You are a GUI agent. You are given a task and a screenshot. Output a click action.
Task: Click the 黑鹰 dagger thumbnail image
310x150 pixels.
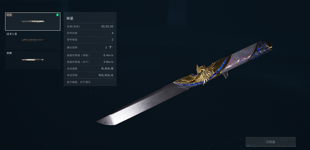click(x=33, y=60)
